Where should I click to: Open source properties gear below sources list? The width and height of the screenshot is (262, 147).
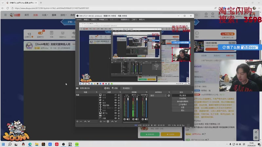pyautogui.click(x=108, y=122)
